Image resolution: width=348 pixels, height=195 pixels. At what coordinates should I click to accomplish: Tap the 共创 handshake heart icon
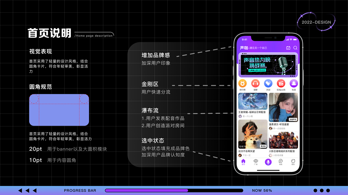pyautogui.click(x=268, y=84)
